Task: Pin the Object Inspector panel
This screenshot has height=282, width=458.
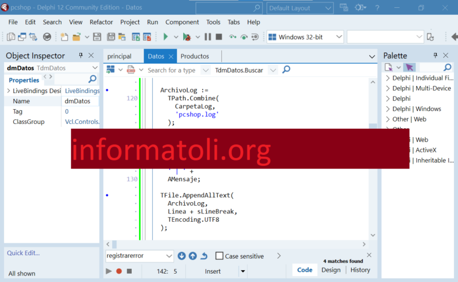Action: click(81, 55)
